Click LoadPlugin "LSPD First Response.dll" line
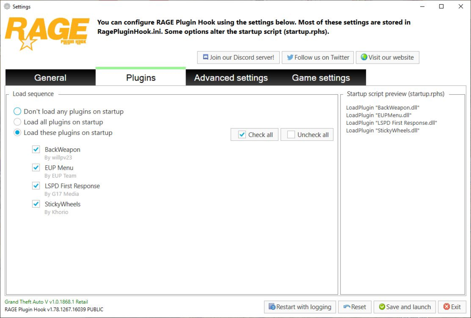 click(391, 122)
